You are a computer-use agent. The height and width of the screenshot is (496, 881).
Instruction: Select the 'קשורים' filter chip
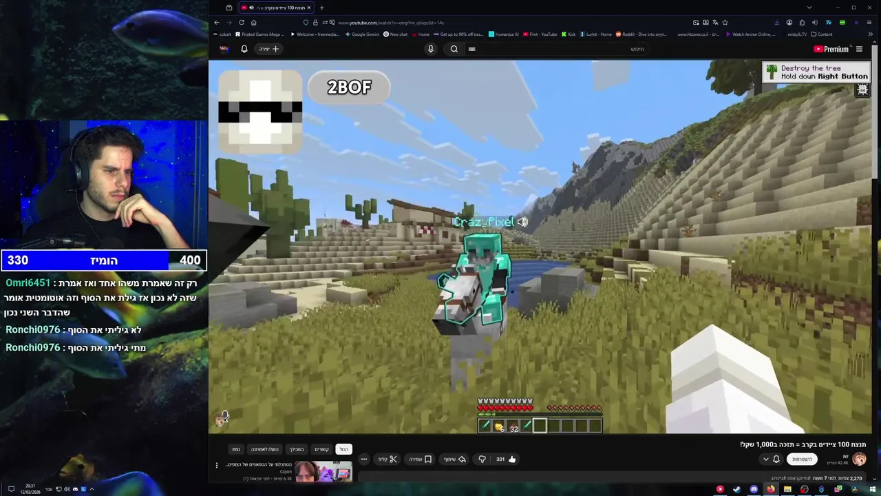322,449
